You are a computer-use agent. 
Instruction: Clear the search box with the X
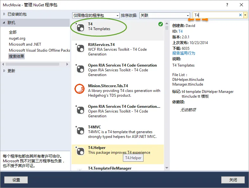coord(240,15)
